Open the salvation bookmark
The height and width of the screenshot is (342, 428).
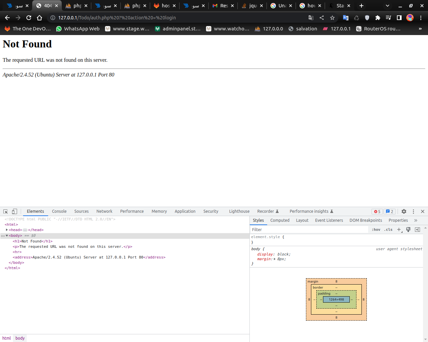tap(303, 29)
